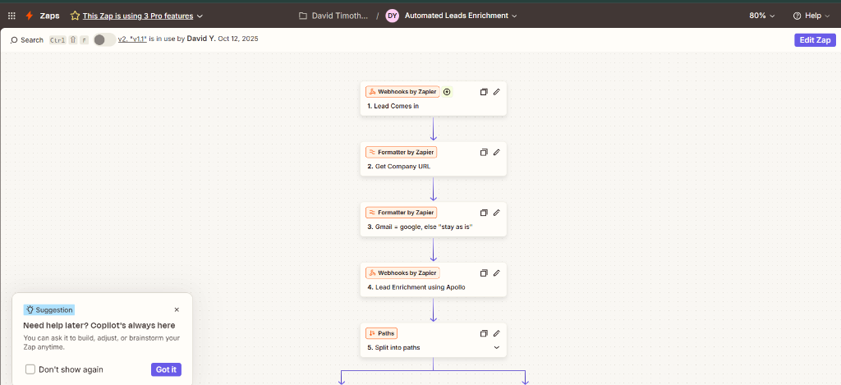The image size is (841, 385).
Task: Duplicate step 5 Split into paths
Action: (x=483, y=333)
